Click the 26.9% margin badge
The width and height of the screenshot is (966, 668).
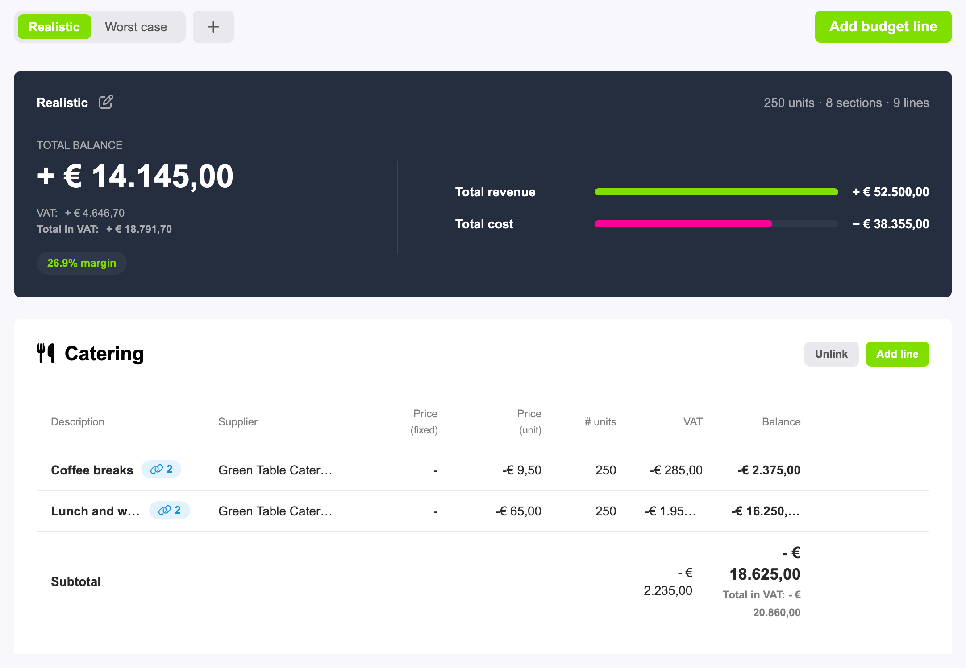click(82, 263)
